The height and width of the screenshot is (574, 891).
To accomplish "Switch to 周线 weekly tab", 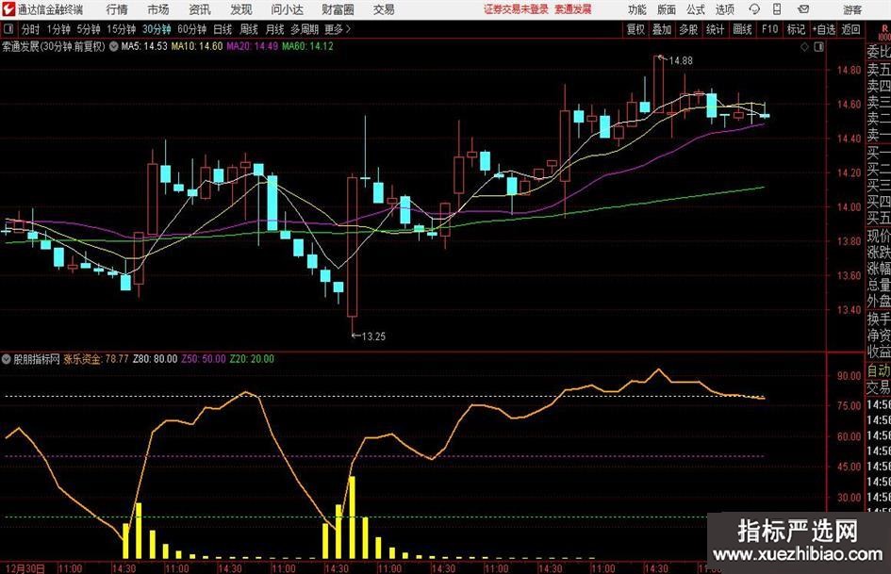I will click(x=249, y=29).
